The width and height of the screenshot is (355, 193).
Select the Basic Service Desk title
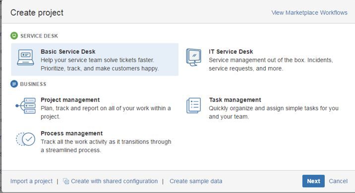(68, 52)
